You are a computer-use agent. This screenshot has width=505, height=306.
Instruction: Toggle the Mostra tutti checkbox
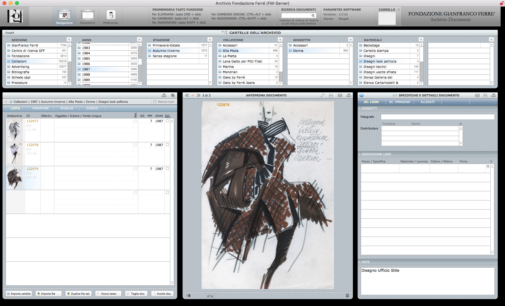[155, 101]
